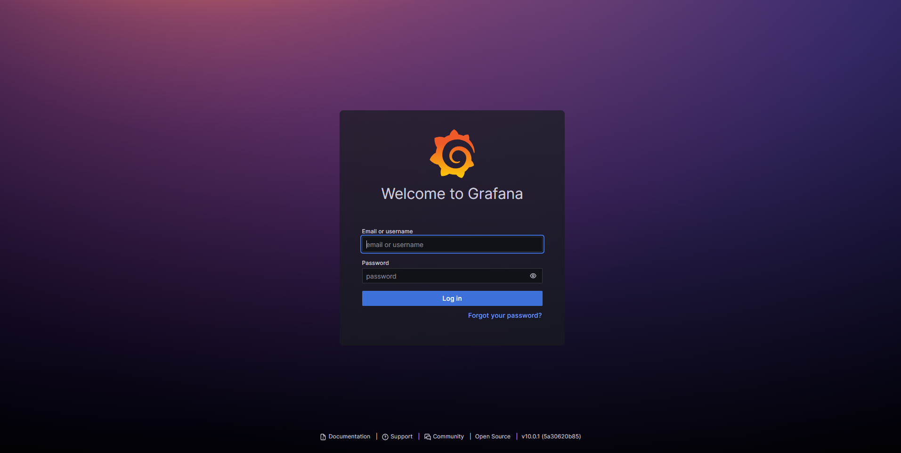Click the Grafana swirl logo
The height and width of the screenshot is (453, 901).
tap(452, 154)
